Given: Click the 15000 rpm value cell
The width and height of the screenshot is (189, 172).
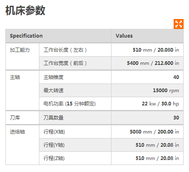Looking at the screenshot, I should click(147, 91).
